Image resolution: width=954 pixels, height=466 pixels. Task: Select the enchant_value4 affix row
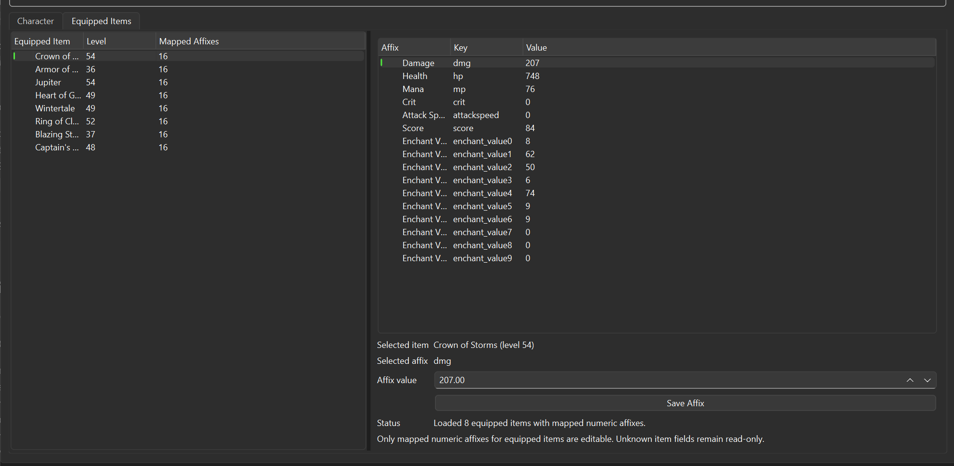click(x=482, y=193)
